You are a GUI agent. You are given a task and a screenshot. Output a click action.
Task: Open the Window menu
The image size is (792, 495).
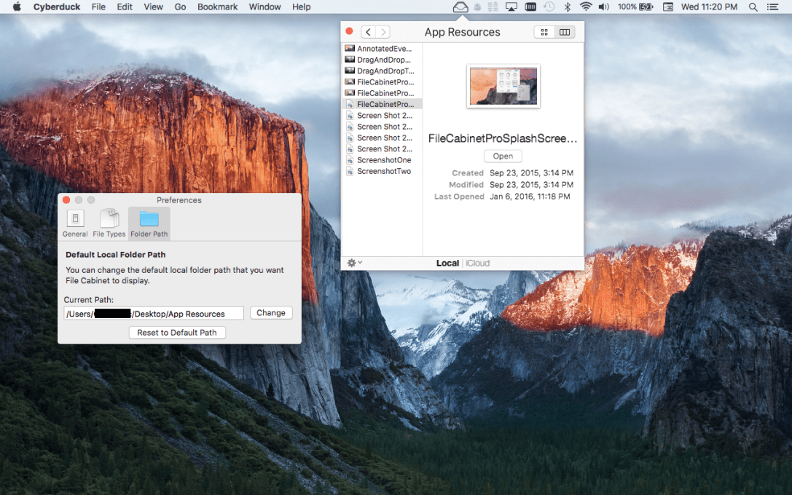pos(264,7)
